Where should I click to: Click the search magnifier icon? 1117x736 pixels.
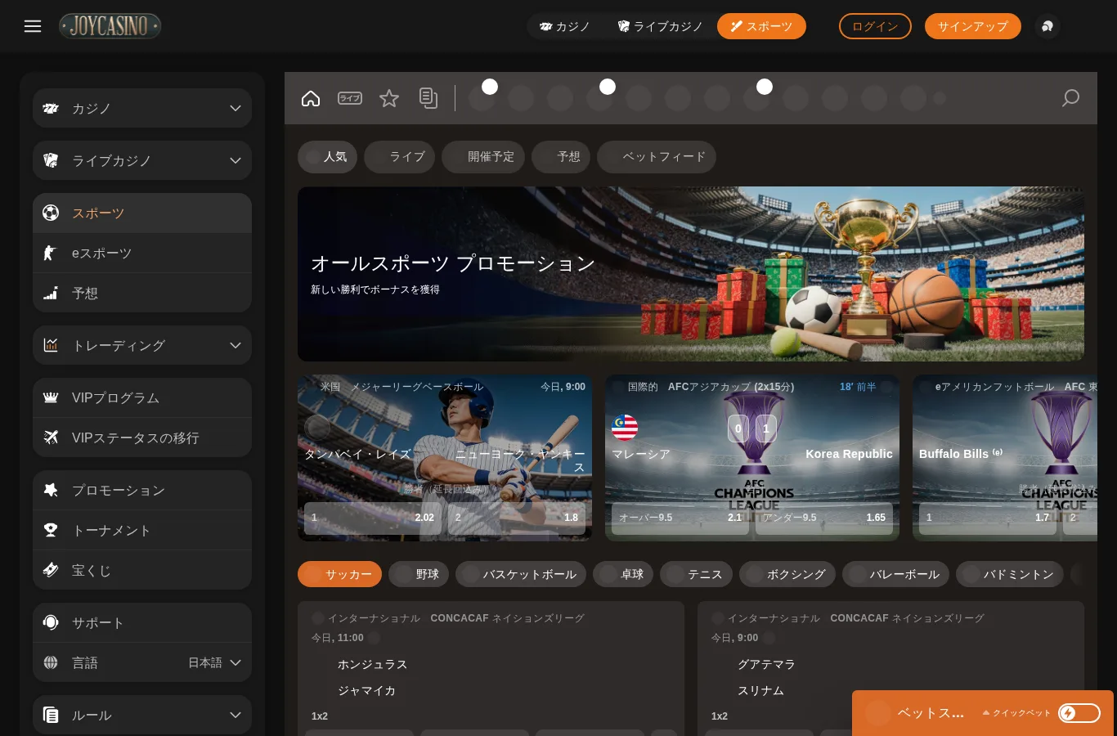pos(1070,98)
